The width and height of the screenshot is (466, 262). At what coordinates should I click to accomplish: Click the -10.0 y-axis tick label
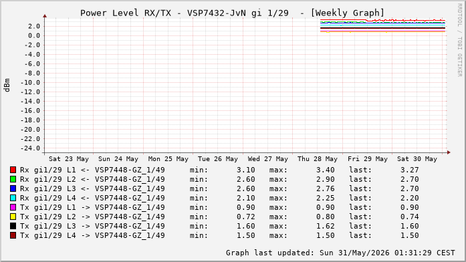pyautogui.click(x=30, y=83)
